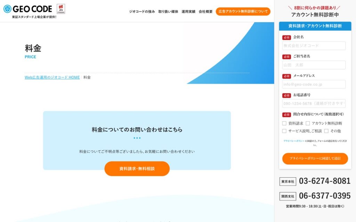Open the プライバシーポリシー link in the form
Viewport: 356px width, 222px height.
tap(294, 141)
